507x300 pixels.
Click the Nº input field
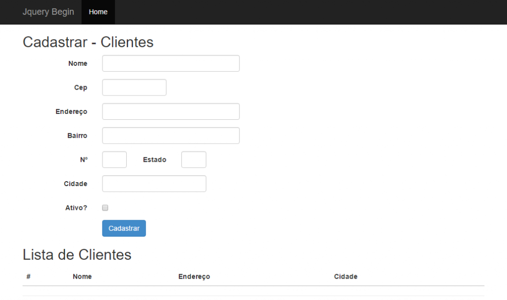tap(114, 159)
